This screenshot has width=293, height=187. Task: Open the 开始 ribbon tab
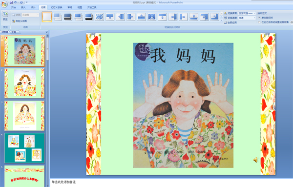[x=14, y=7]
